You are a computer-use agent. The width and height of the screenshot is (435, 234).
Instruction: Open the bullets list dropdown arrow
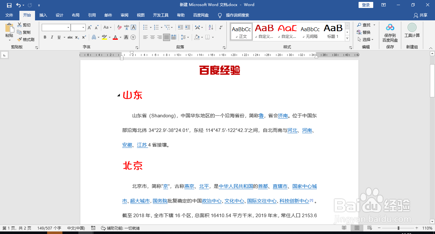(150, 27)
